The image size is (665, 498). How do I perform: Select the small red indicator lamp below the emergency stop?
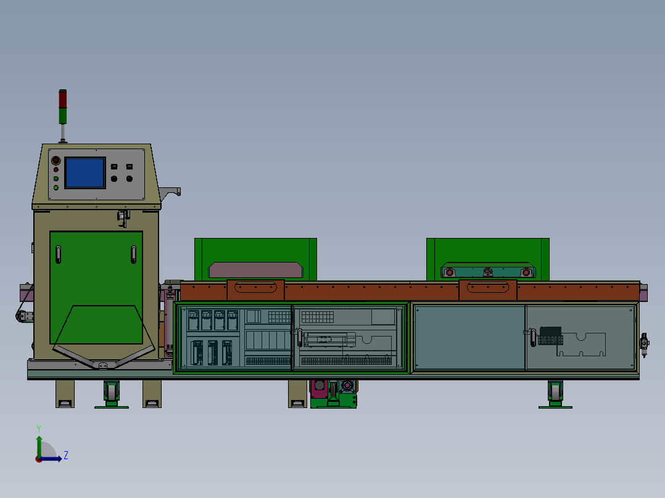56,169
